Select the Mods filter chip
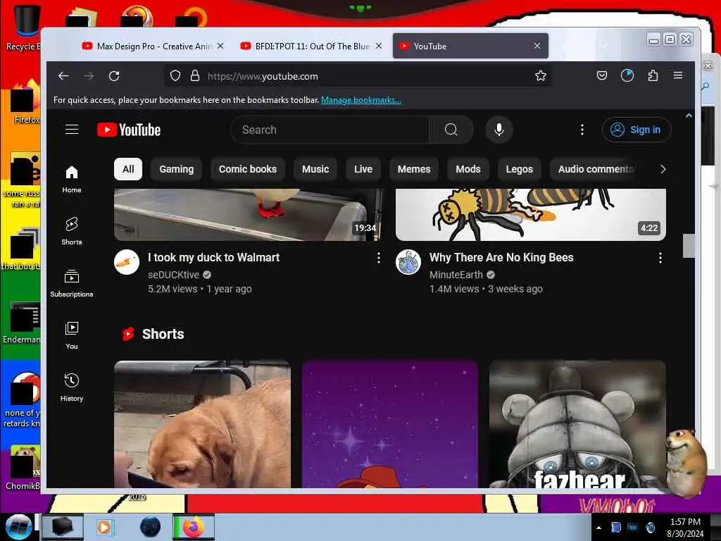The height and width of the screenshot is (541, 721). pos(468,169)
